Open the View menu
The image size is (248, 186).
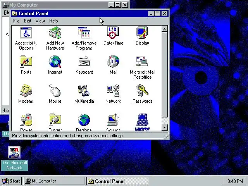pos(40,21)
